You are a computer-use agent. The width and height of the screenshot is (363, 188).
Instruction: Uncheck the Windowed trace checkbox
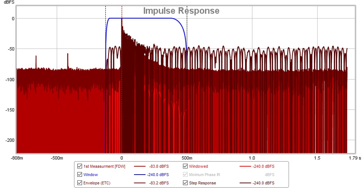click(185, 166)
